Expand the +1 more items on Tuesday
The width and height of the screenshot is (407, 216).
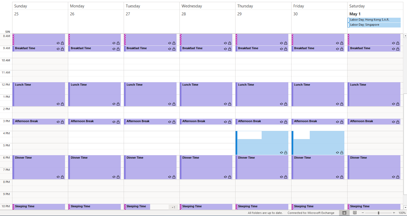point(173,207)
